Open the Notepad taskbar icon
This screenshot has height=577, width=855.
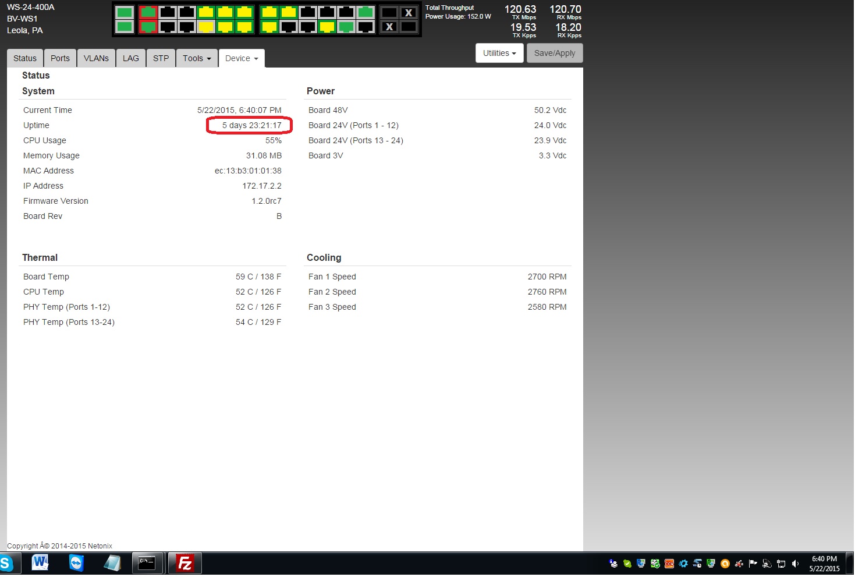(x=112, y=563)
